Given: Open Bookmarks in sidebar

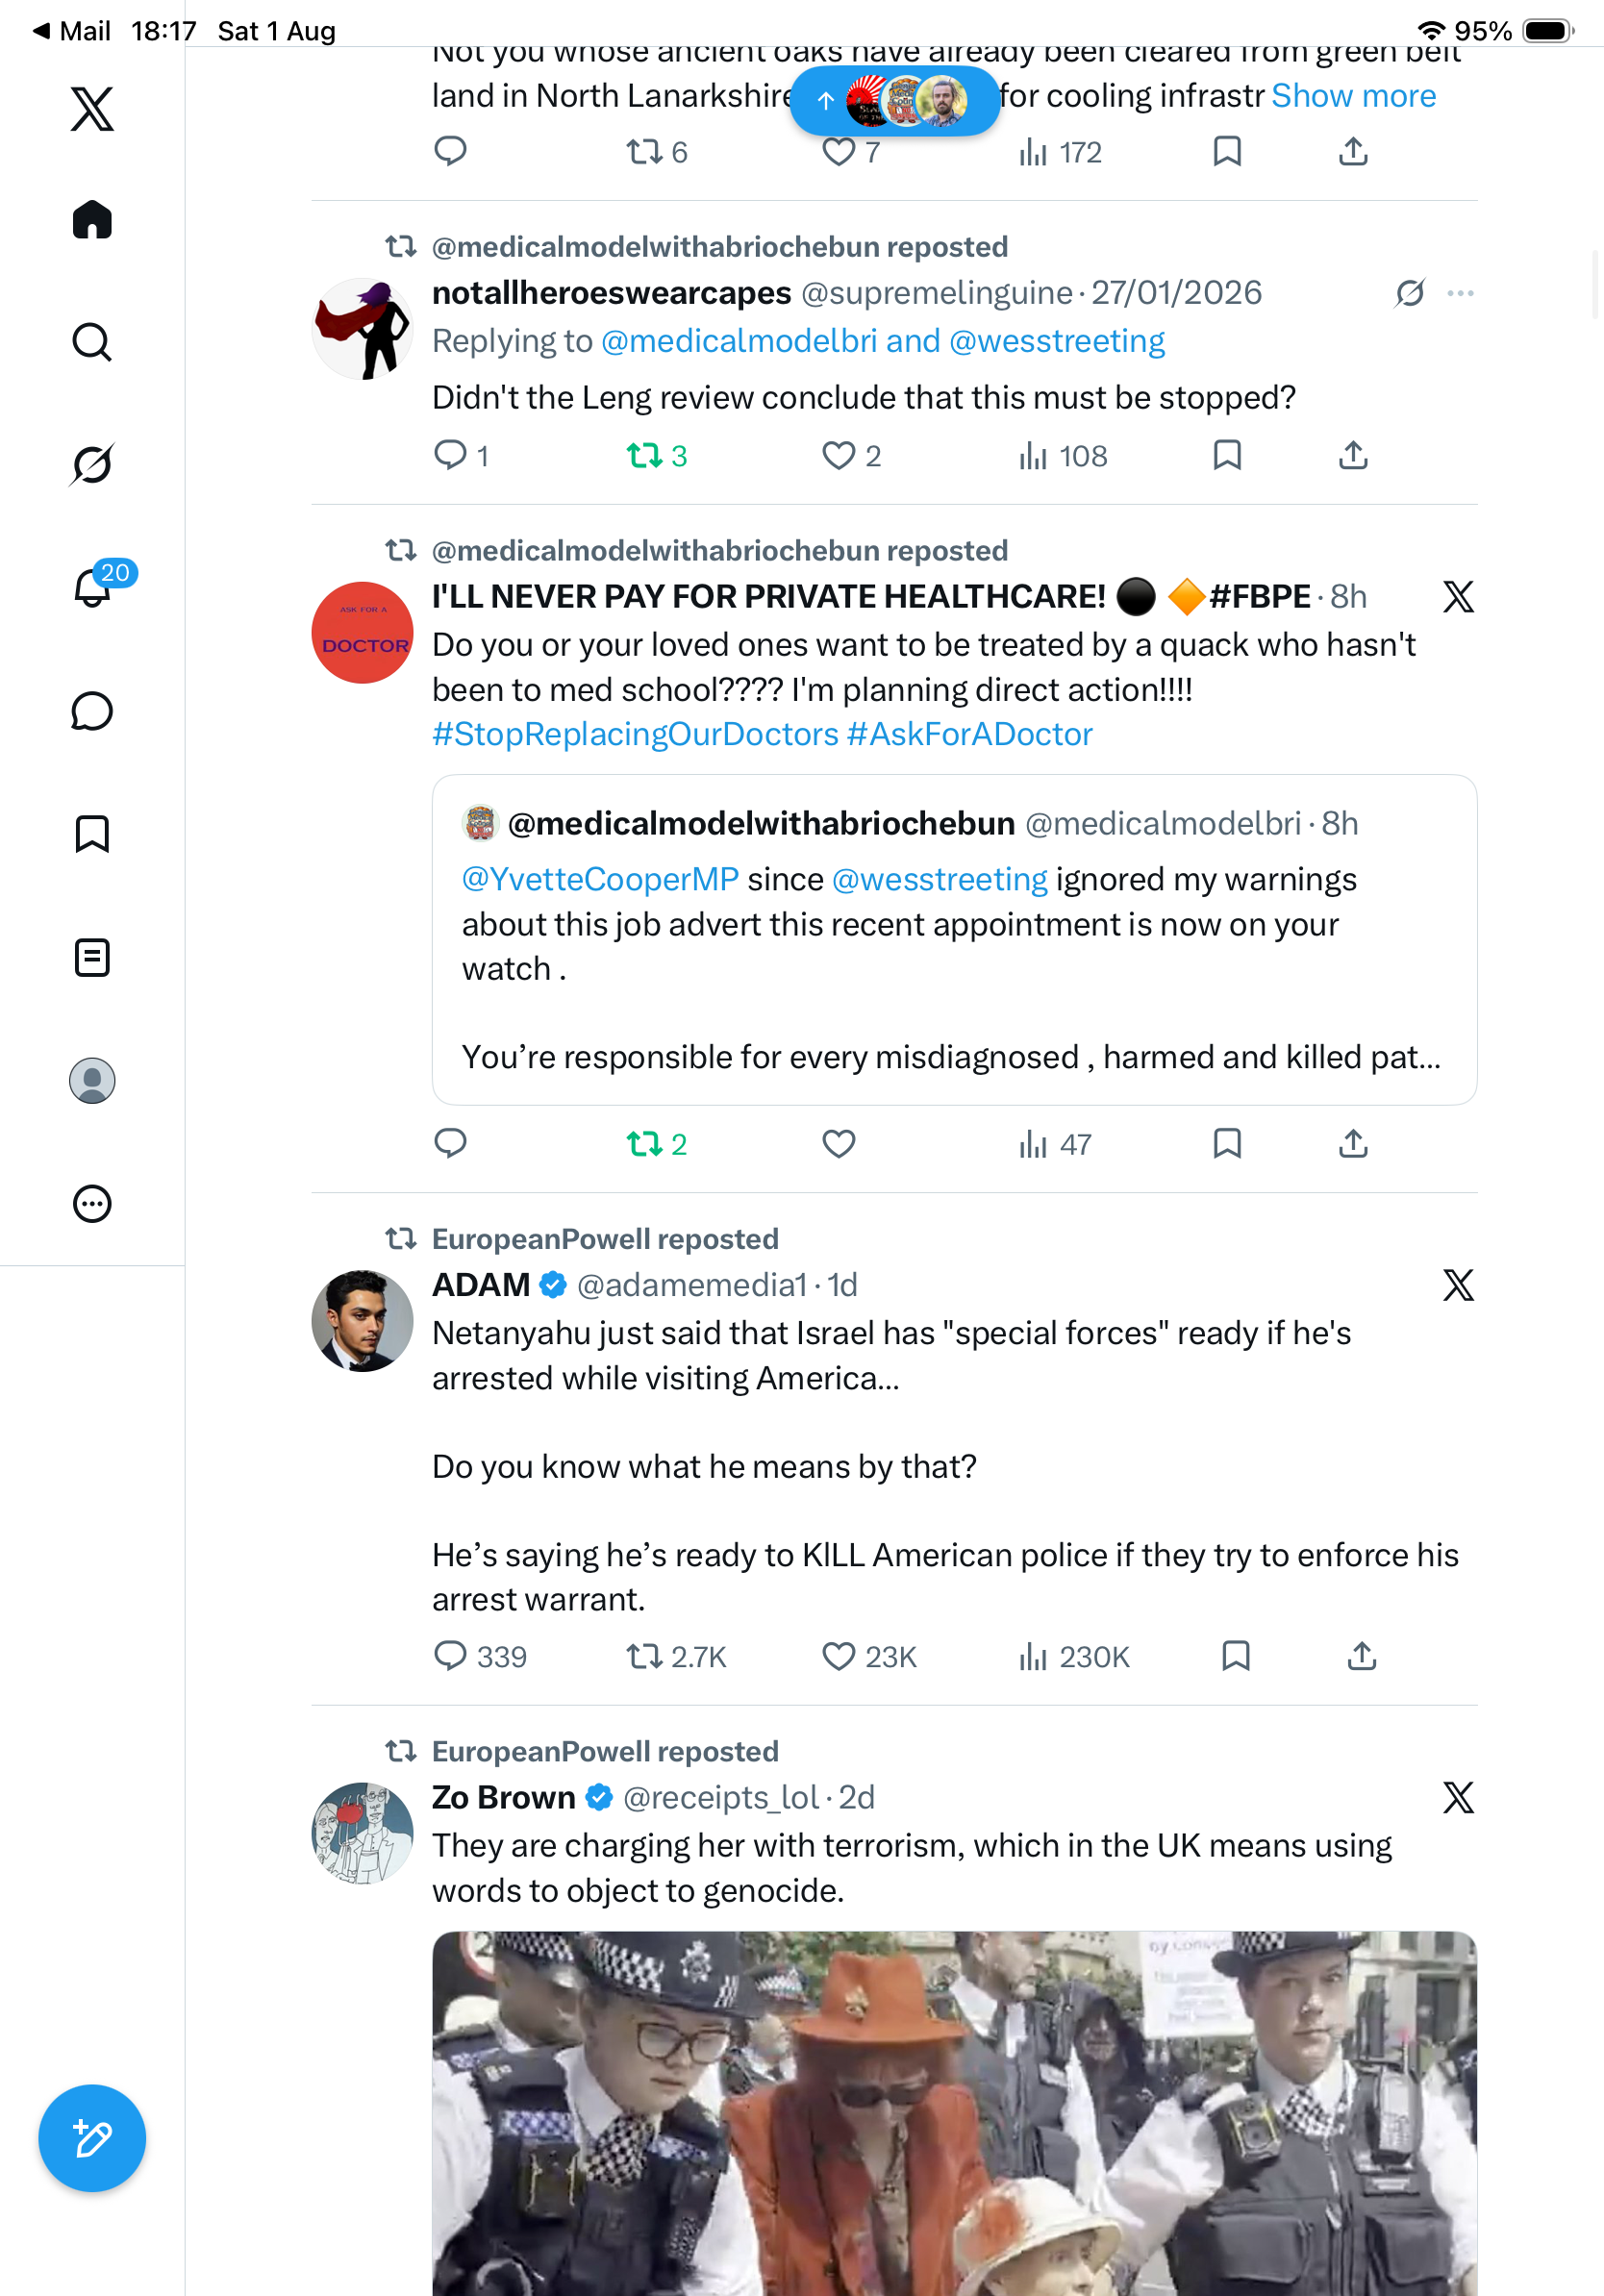Looking at the screenshot, I should coord(92,834).
